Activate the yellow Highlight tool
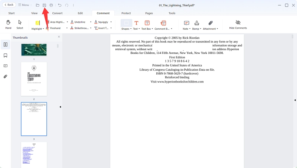The image size is (297, 168). (37, 23)
